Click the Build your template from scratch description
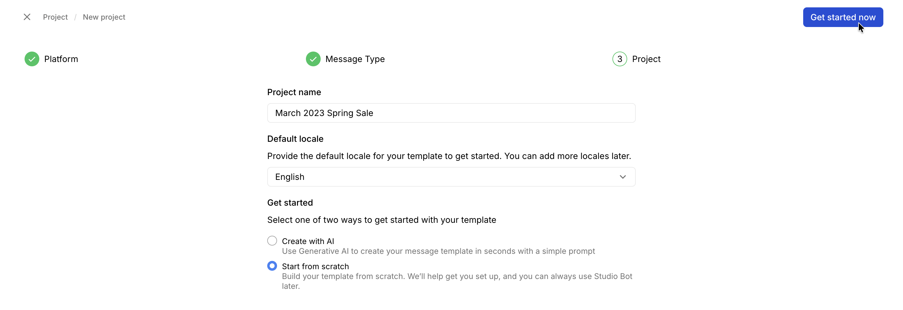This screenshot has width=903, height=310. tap(457, 276)
